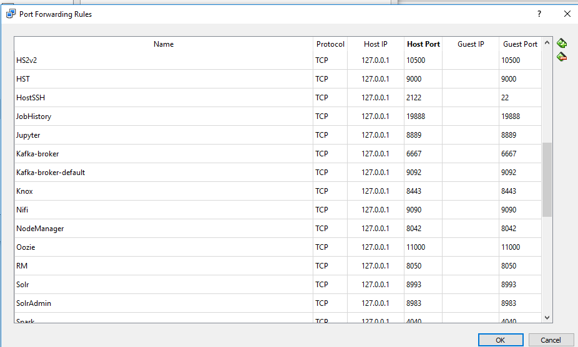
Task: Click host port 2122 for HostSSH
Action: [414, 98]
